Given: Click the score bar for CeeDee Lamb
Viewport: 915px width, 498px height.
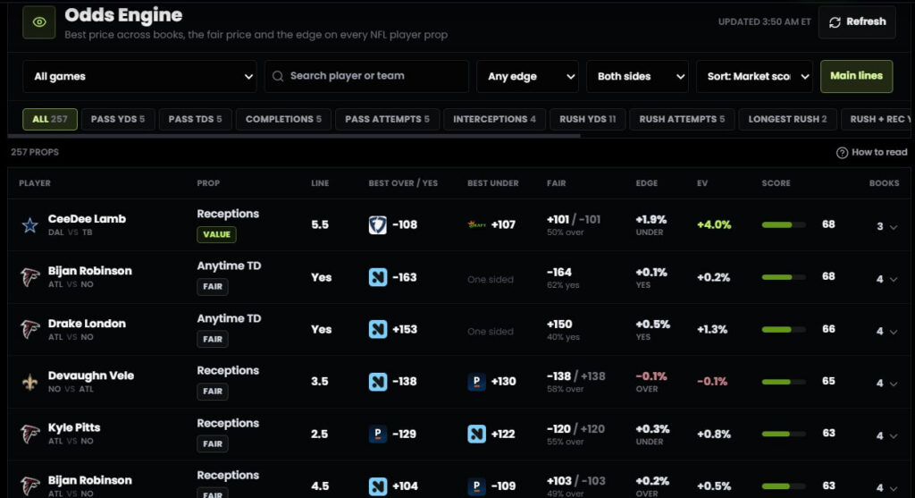Looking at the screenshot, I should coord(783,224).
